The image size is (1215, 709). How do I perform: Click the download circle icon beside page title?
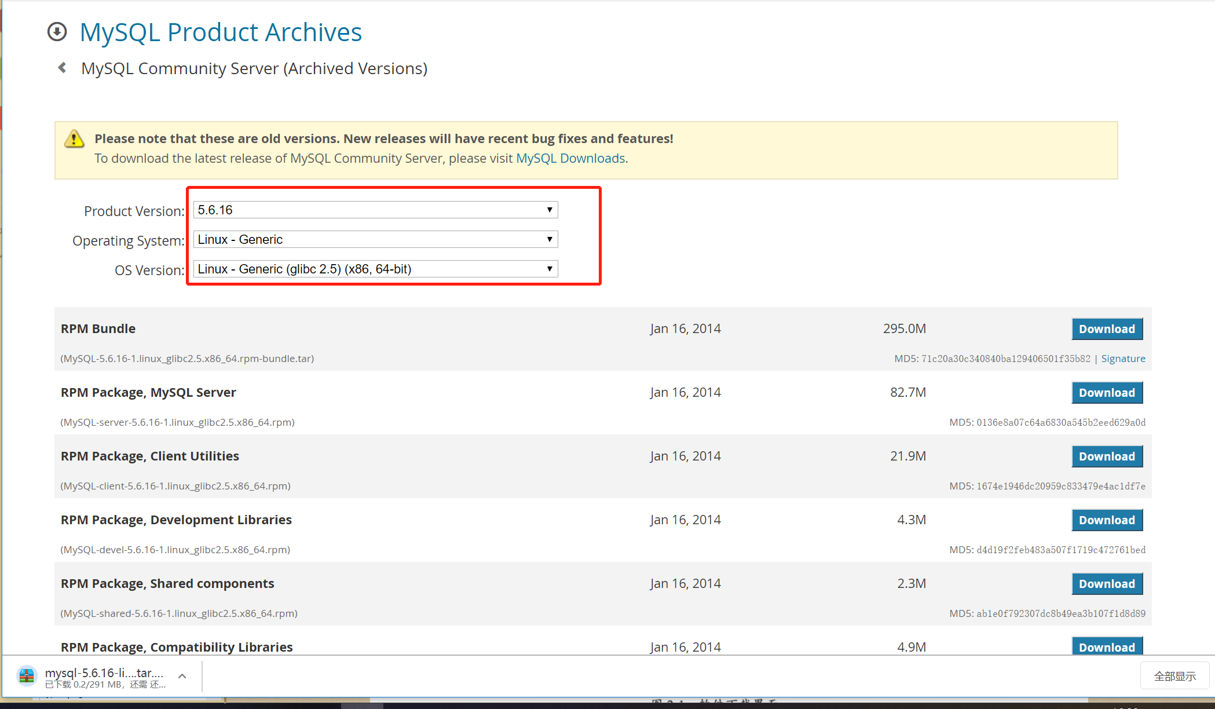point(57,32)
